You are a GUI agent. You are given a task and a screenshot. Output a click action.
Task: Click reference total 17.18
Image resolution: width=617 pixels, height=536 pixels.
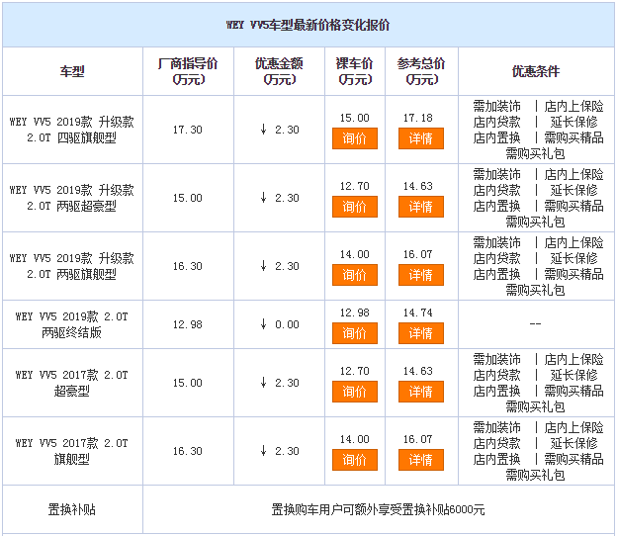coord(418,118)
